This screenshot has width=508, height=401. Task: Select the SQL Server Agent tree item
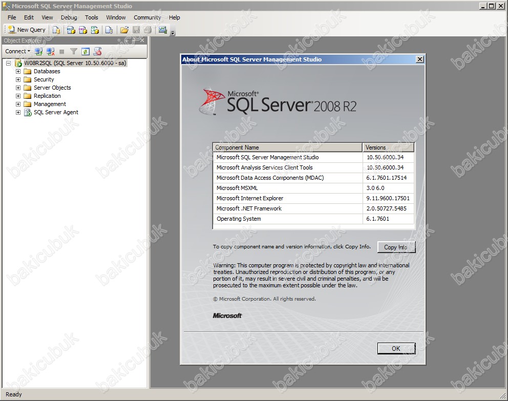(56, 112)
